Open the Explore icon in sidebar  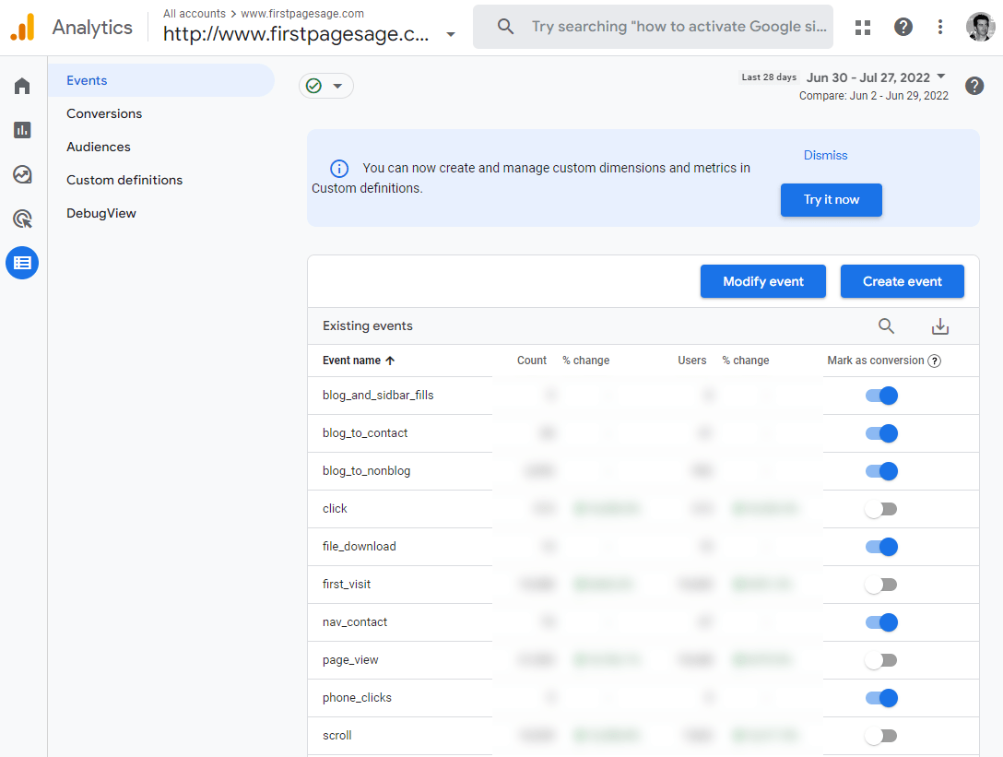pos(22,174)
